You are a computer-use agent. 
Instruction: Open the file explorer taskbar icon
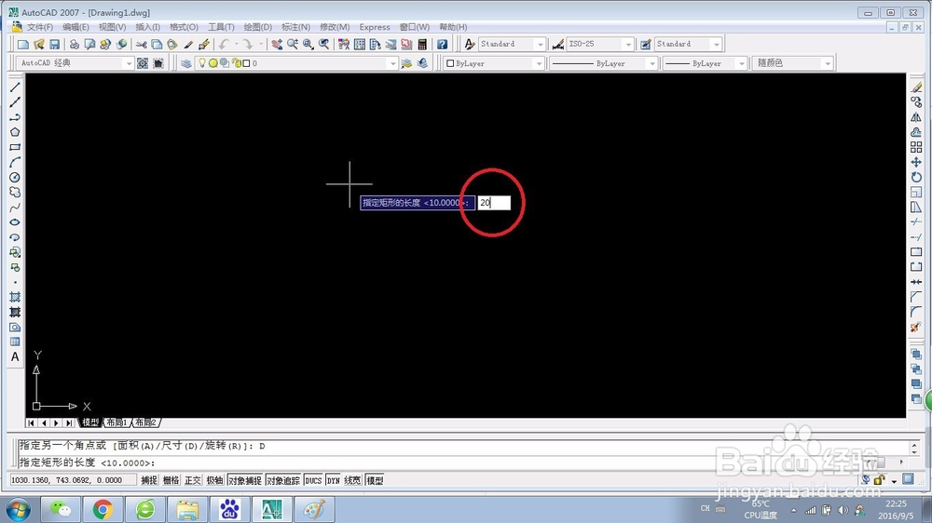(187, 509)
